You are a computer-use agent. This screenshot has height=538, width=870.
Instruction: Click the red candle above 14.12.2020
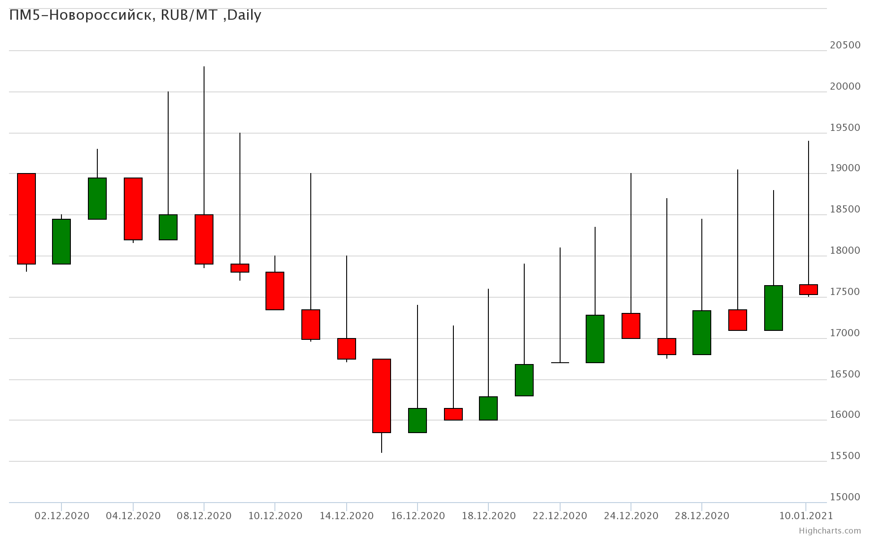[x=347, y=349]
